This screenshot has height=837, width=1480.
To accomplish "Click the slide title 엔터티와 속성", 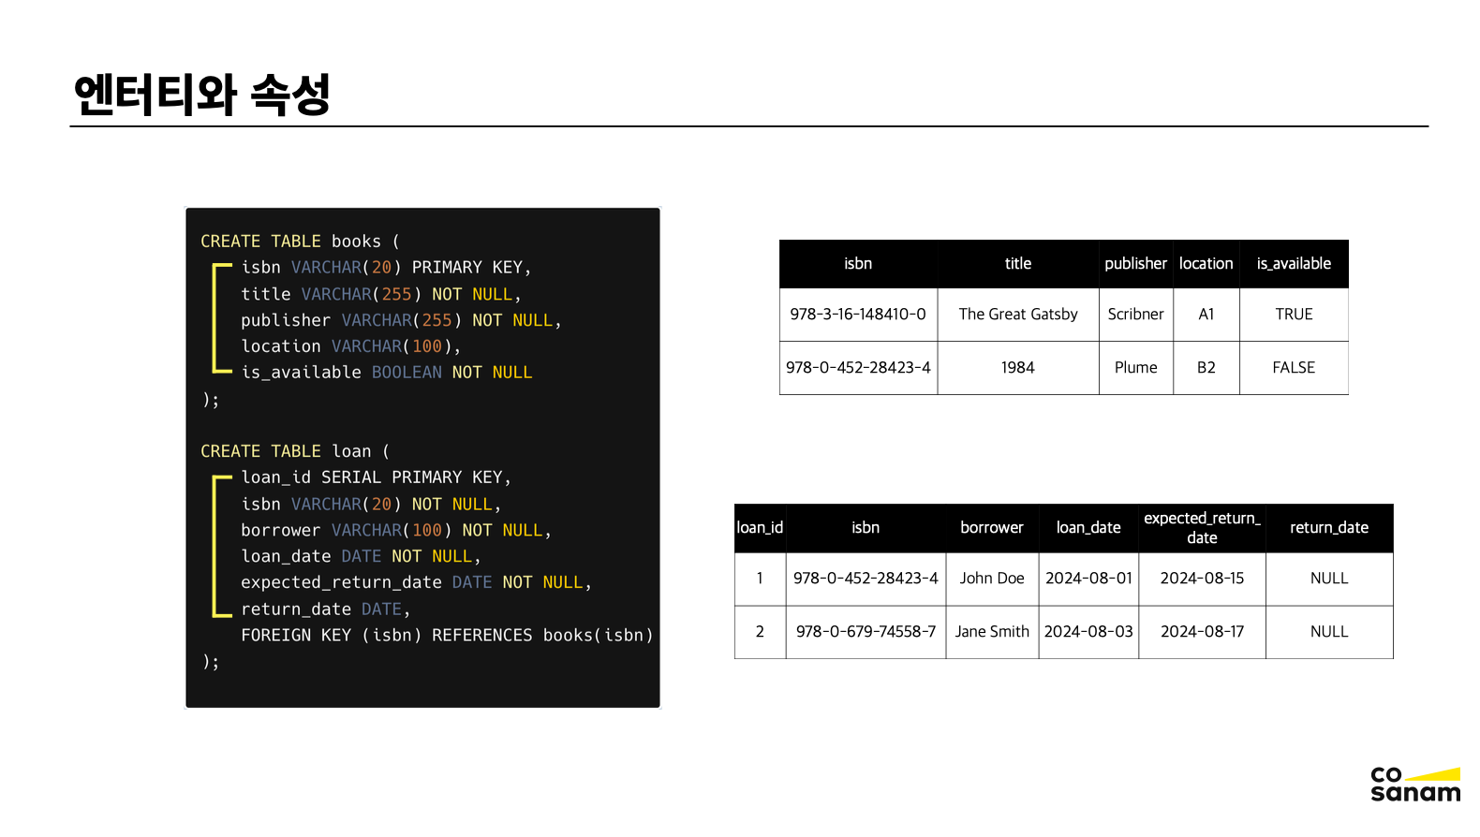I will click(202, 95).
